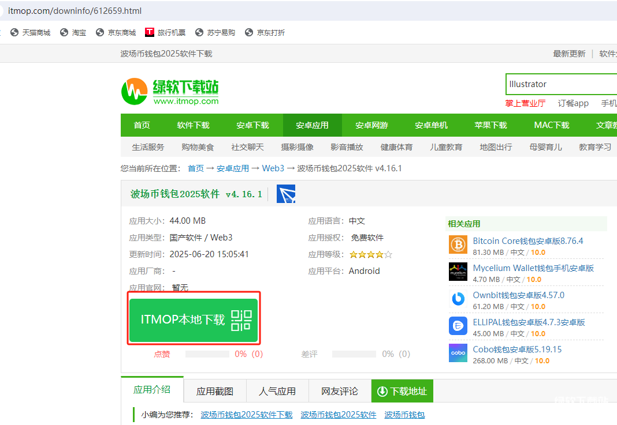Select the 社交聊天 subcategory
This screenshot has width=617, height=425.
(247, 147)
